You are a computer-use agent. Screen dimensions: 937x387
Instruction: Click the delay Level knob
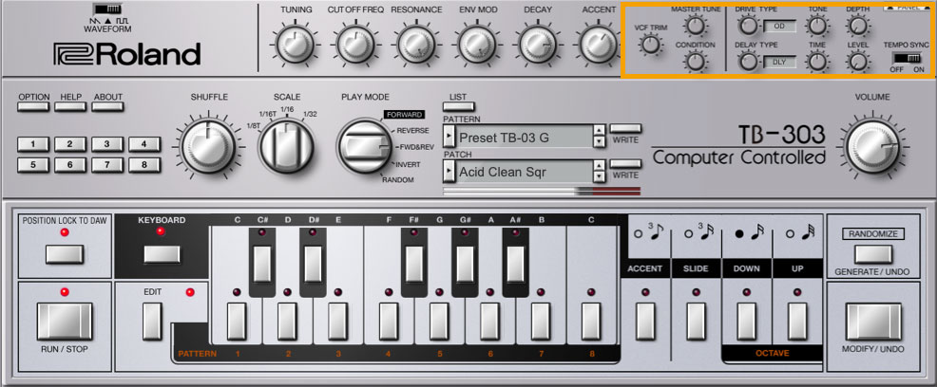coord(857,62)
